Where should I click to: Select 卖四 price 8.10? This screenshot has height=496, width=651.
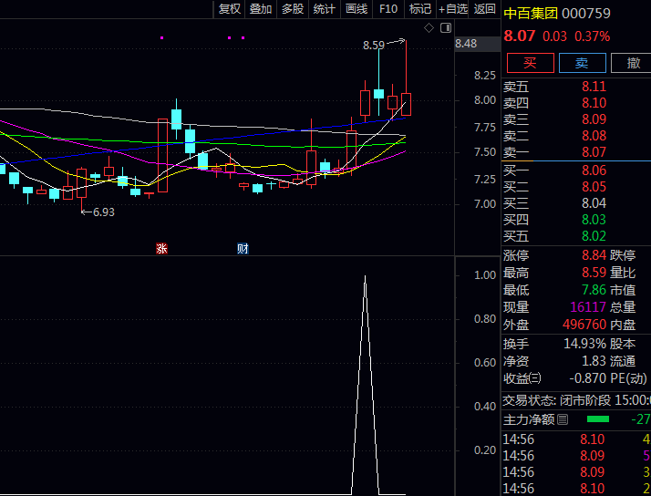click(594, 102)
